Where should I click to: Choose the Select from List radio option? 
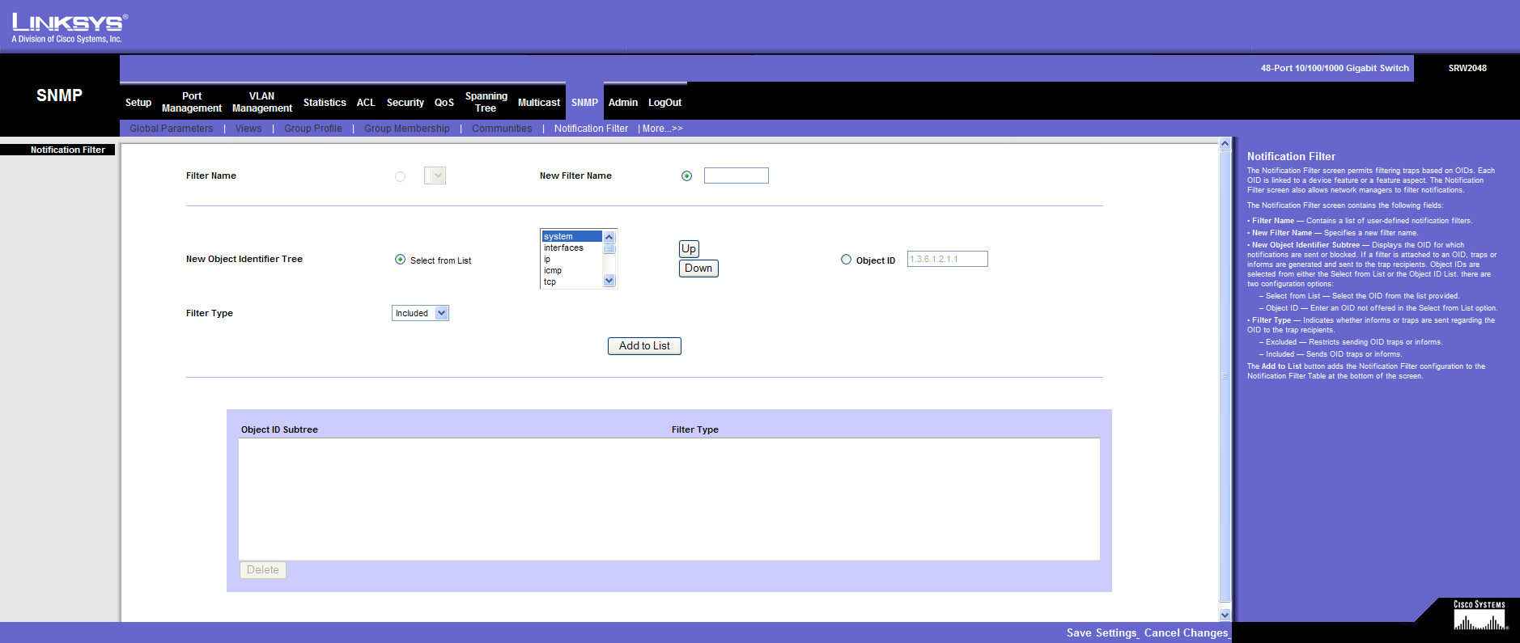point(400,260)
